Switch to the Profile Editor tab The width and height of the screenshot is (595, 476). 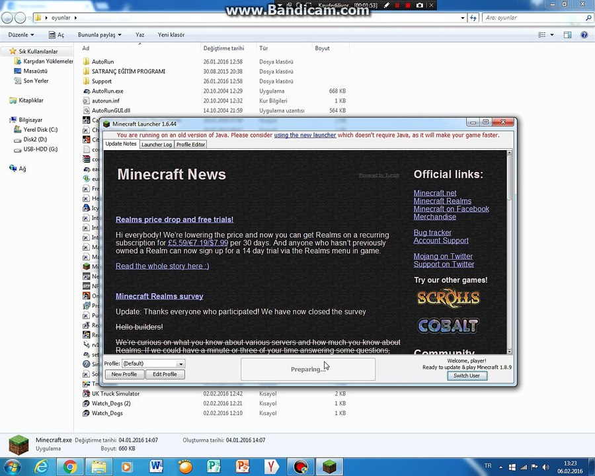(190, 145)
